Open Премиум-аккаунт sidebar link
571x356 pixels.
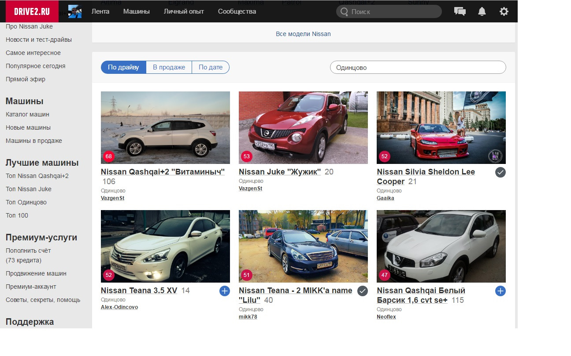(31, 287)
